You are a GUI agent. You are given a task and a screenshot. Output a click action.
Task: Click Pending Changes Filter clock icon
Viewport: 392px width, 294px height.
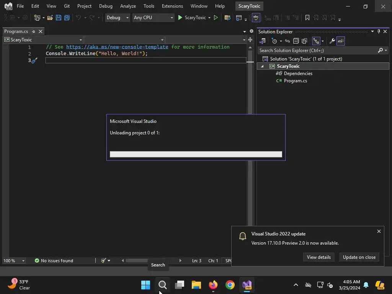point(274,41)
